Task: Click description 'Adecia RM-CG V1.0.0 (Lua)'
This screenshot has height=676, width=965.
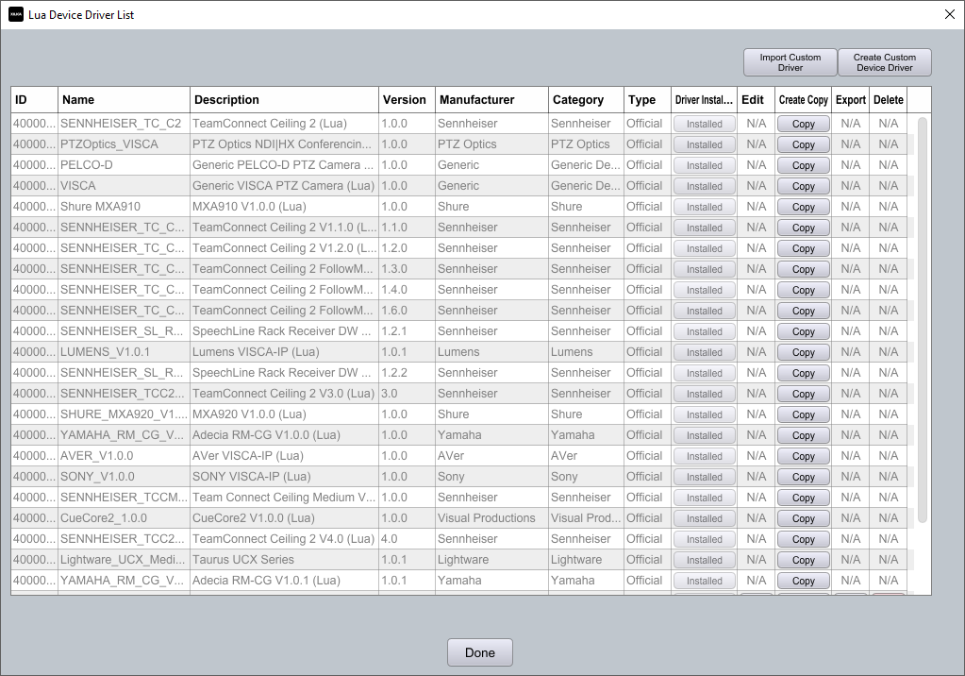Action: click(x=284, y=435)
